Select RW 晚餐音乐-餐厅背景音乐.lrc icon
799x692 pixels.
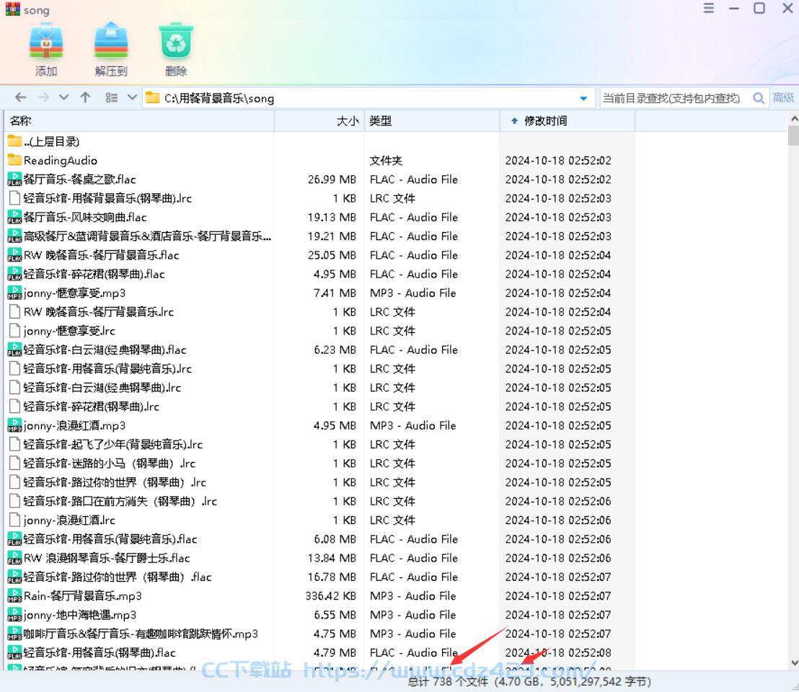point(14,311)
